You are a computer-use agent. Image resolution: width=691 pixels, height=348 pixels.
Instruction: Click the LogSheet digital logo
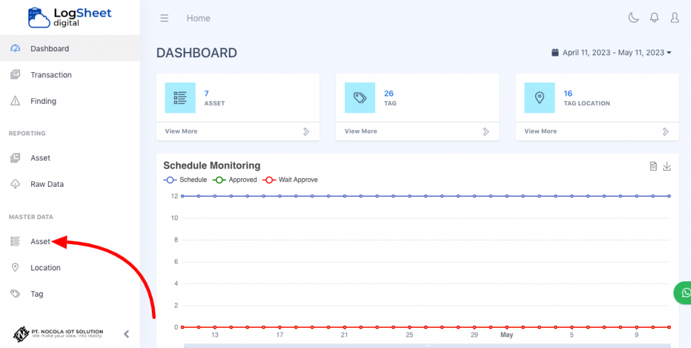coord(70,17)
